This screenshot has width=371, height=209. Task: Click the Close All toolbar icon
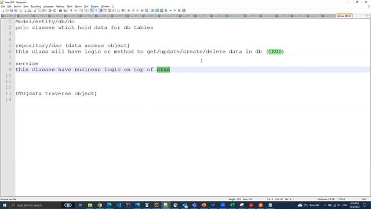24,10
